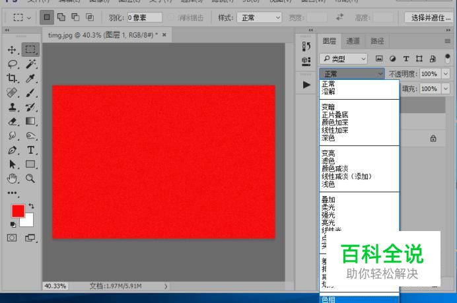Open the red foreground color picker
The width and height of the screenshot is (457, 303).
point(18,211)
